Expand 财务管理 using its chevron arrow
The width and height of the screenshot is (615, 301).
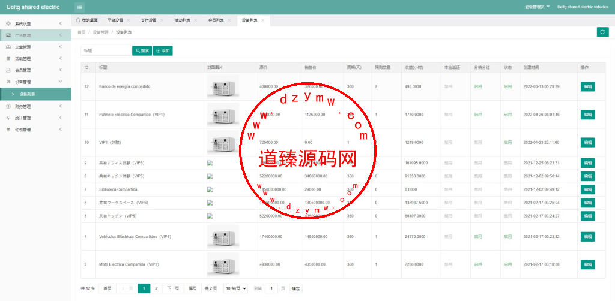pos(61,106)
